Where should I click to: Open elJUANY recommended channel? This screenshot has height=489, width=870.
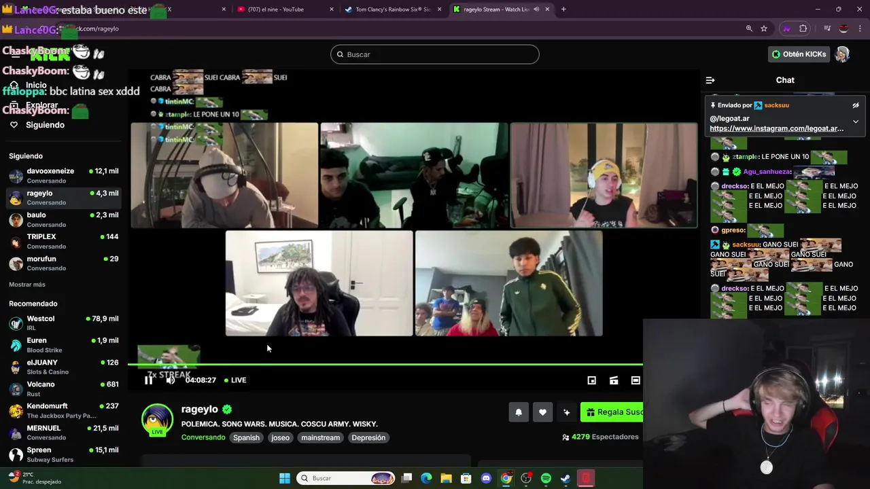(x=64, y=367)
